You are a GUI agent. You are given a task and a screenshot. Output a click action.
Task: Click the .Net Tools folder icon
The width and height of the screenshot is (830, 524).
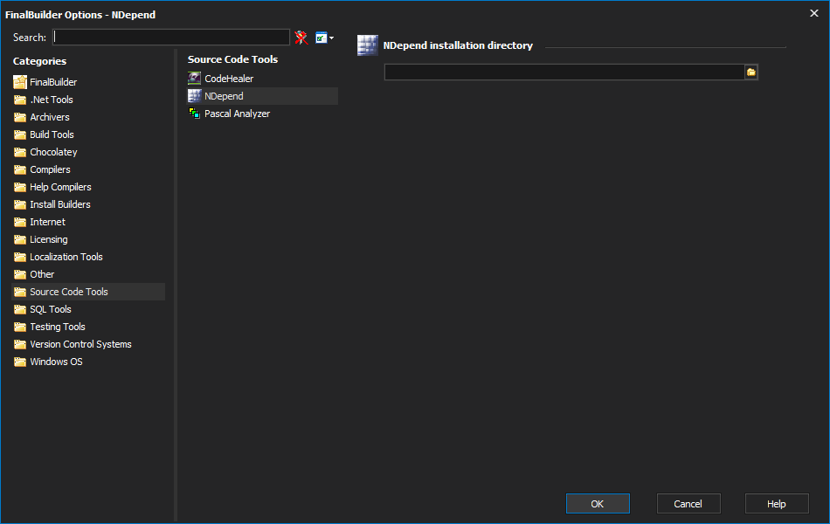(20, 100)
